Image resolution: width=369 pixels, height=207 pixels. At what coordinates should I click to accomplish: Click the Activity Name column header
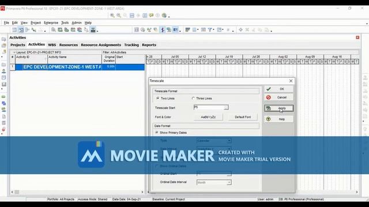(x=74, y=59)
